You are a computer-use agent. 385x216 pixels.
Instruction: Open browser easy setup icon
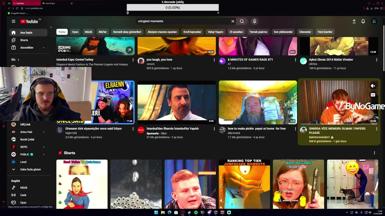381,8
